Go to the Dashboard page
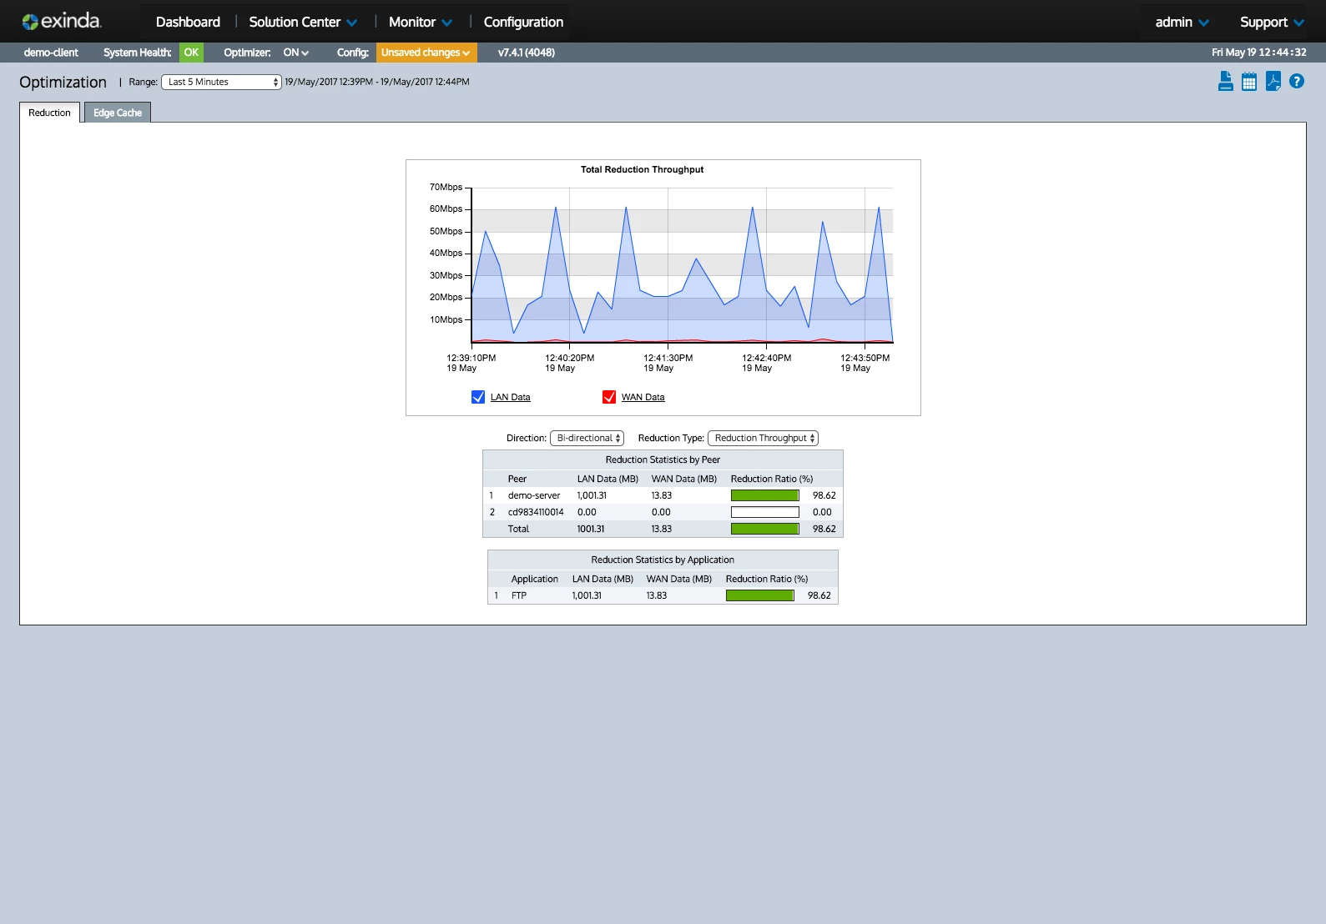The width and height of the screenshot is (1326, 924). pos(188,23)
